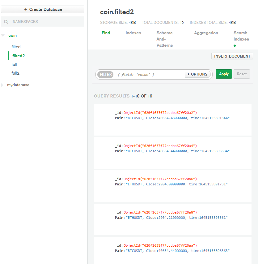Expand the query OPTIONS
The height and width of the screenshot is (264, 258).
198,74
